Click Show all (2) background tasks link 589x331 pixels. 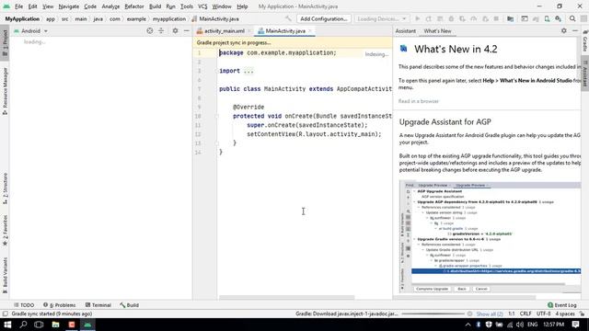click(x=490, y=314)
